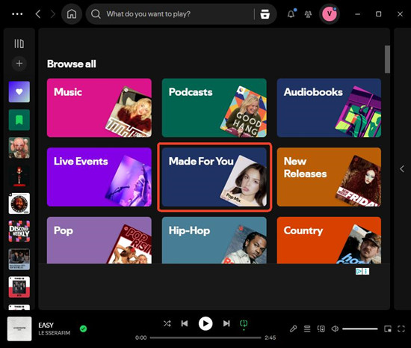Image resolution: width=411 pixels, height=348 pixels.
Task: Skip to next track
Action: 226,323
